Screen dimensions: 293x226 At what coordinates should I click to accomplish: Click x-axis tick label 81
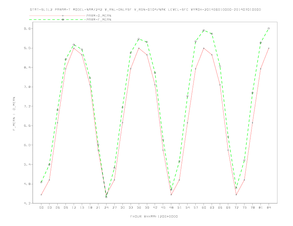pyautogui.click(x=261, y=208)
